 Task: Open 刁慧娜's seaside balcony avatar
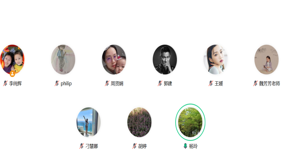click(89, 122)
